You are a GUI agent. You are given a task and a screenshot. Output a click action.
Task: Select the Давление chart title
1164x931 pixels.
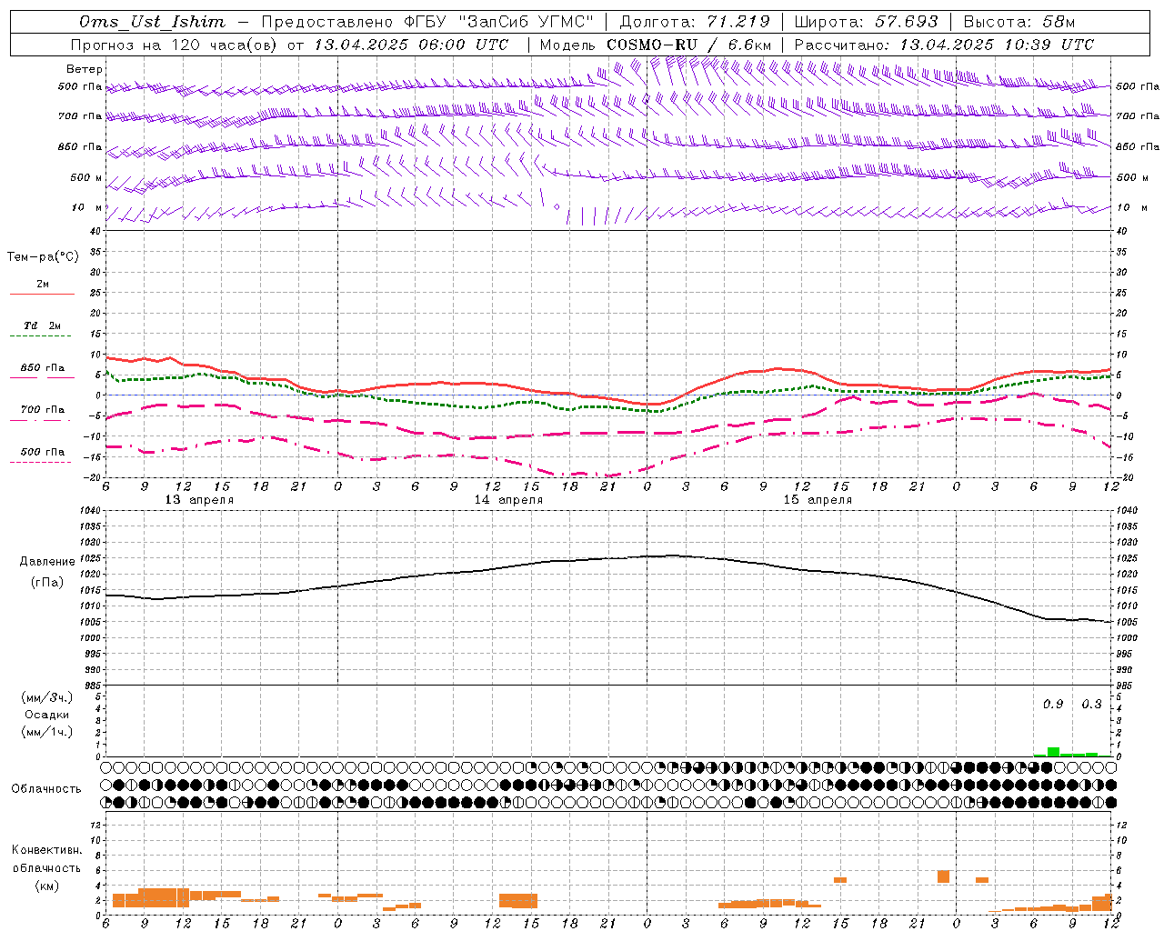47,562
